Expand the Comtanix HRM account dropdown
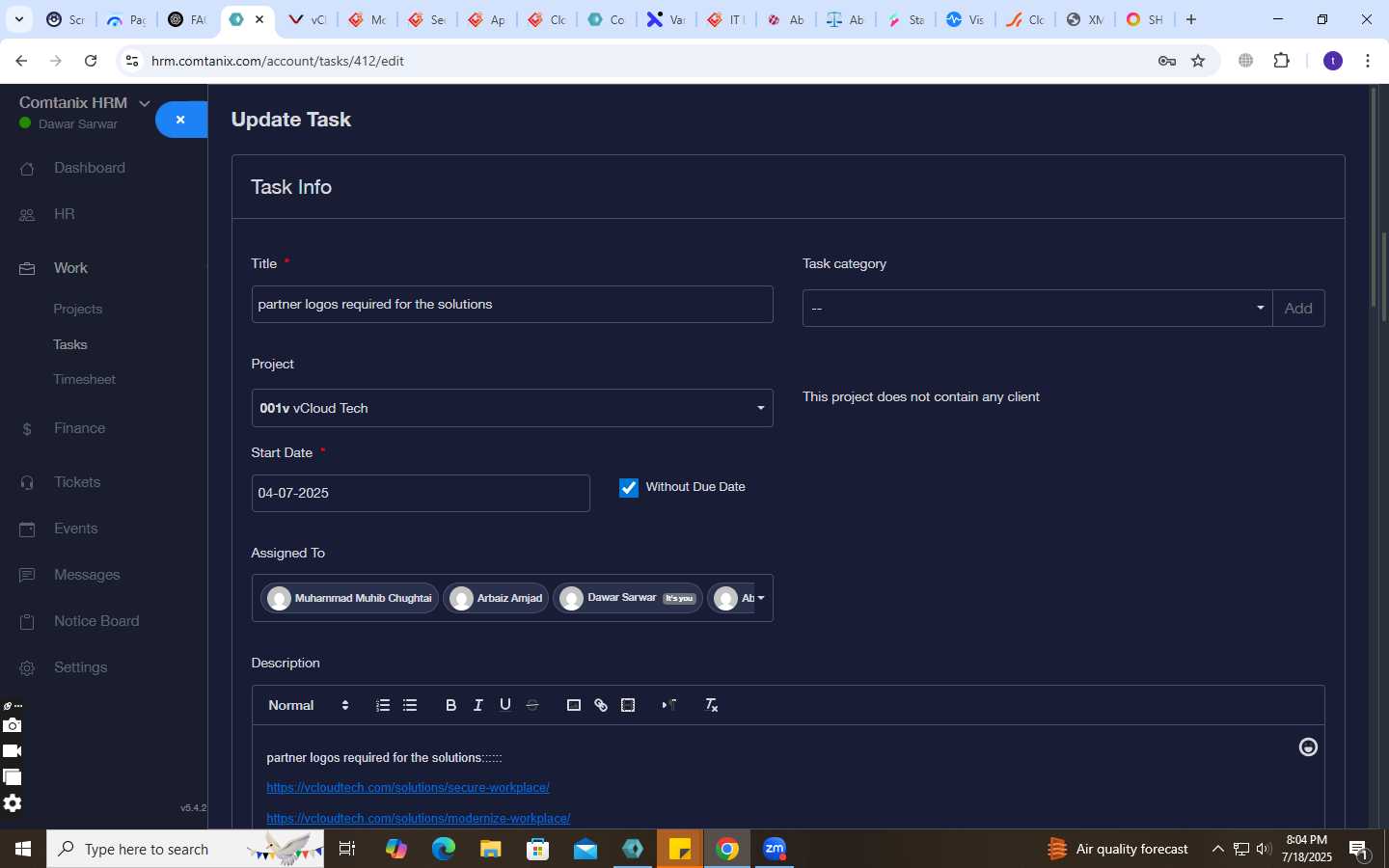 tap(144, 103)
